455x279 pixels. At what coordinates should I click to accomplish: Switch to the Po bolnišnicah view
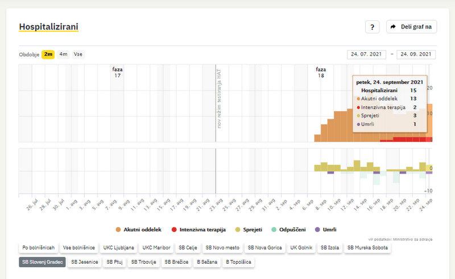click(39, 248)
